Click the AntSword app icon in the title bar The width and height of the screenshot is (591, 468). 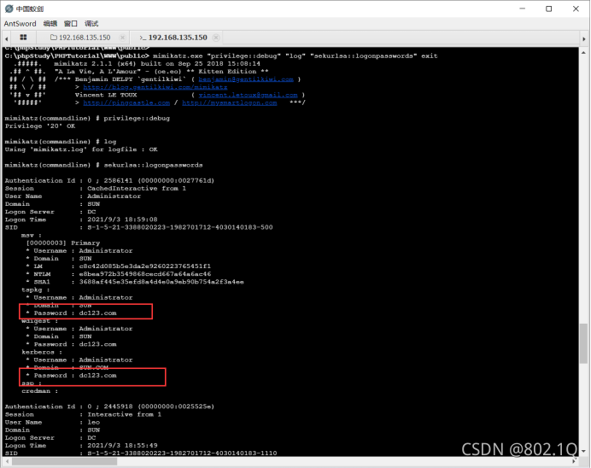(x=9, y=9)
